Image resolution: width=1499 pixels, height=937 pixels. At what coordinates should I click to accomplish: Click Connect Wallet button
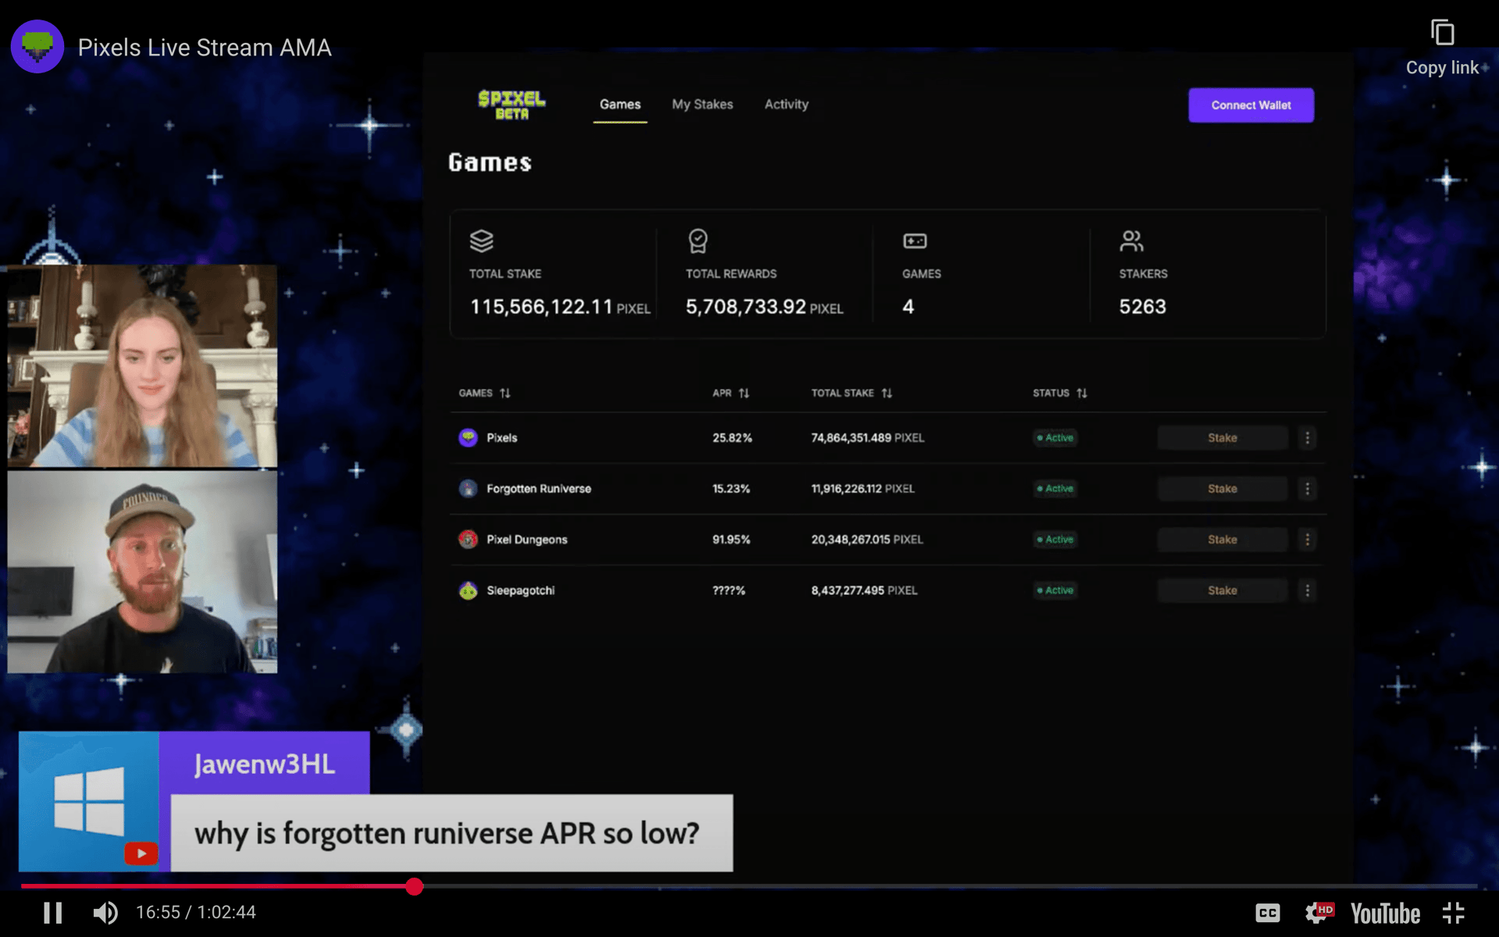(1251, 105)
